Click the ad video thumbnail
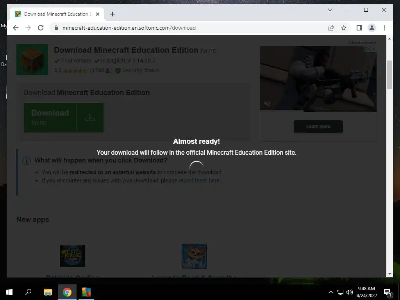 point(318,79)
